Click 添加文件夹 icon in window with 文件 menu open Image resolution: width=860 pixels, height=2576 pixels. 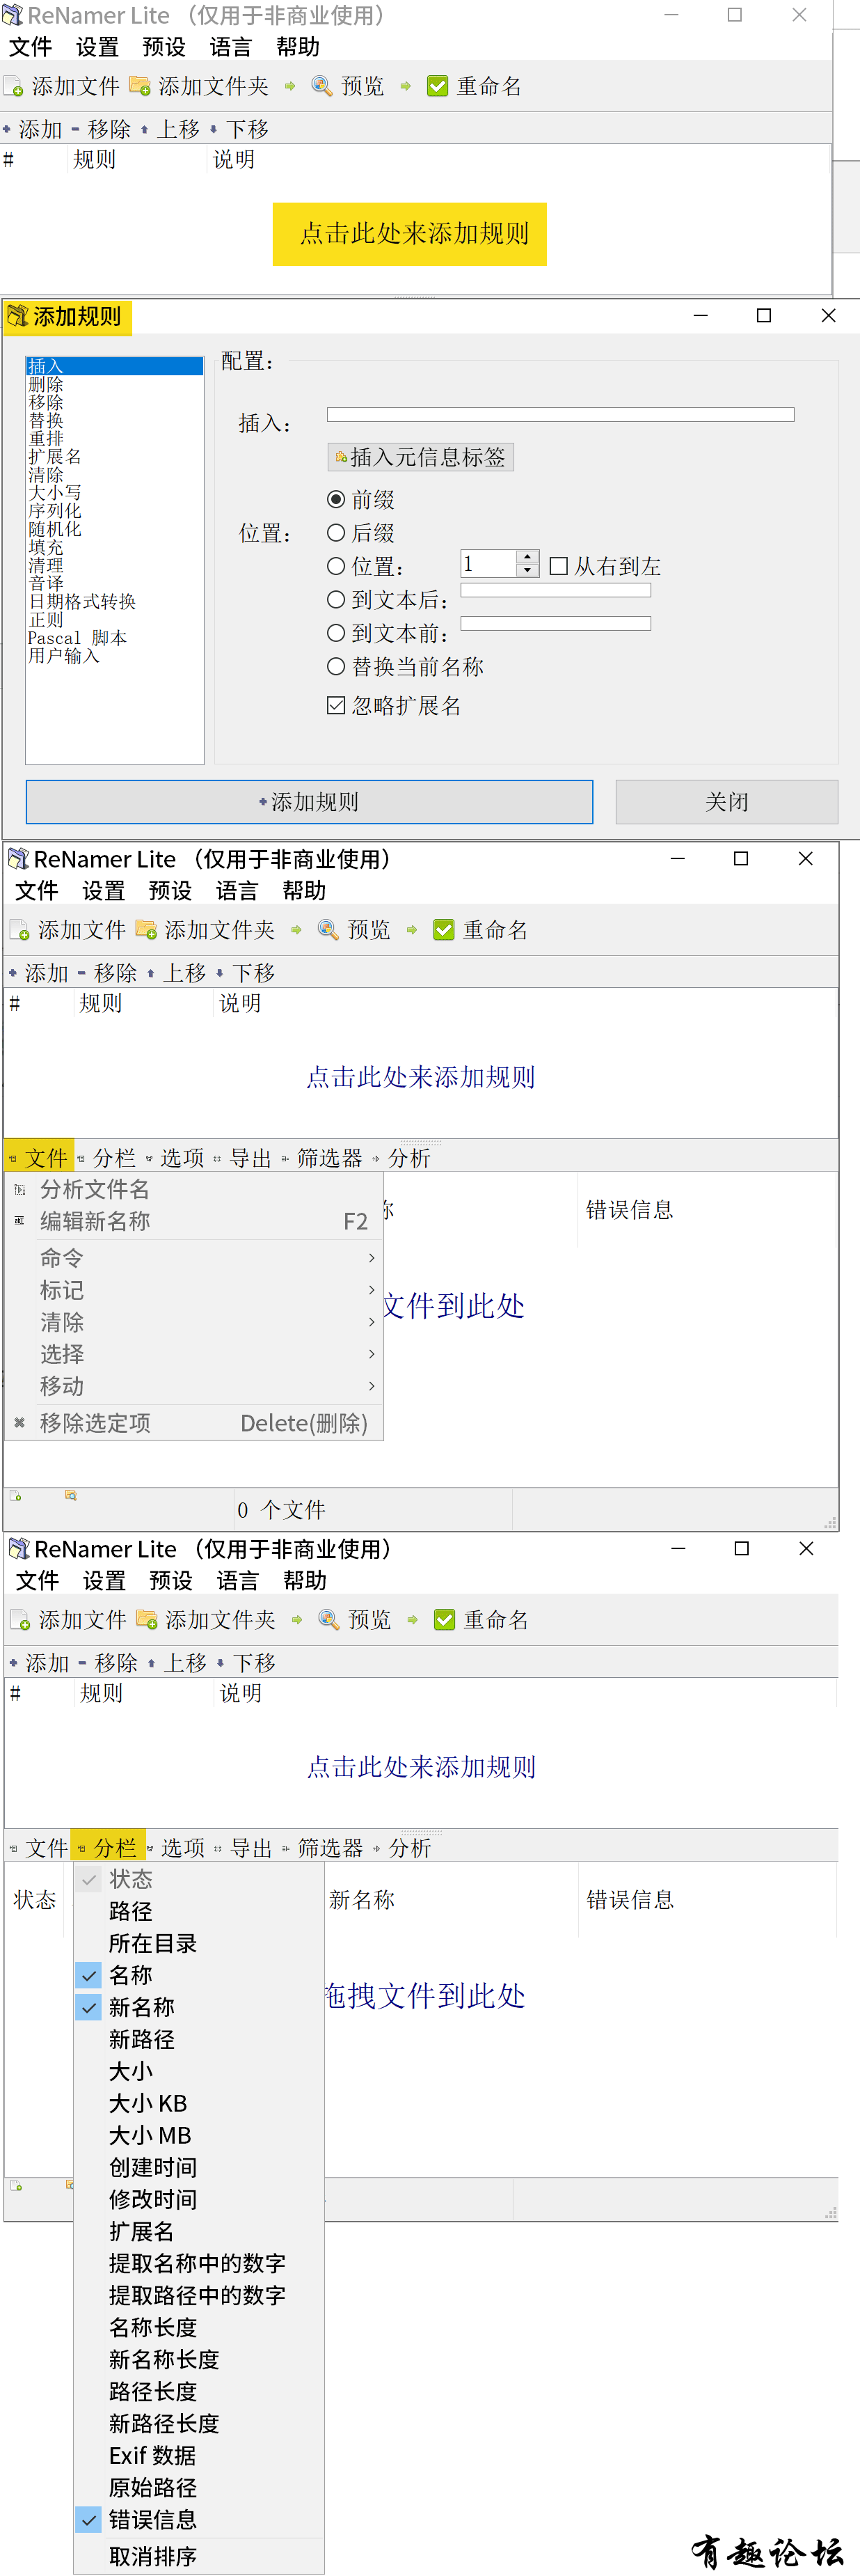[x=146, y=930]
